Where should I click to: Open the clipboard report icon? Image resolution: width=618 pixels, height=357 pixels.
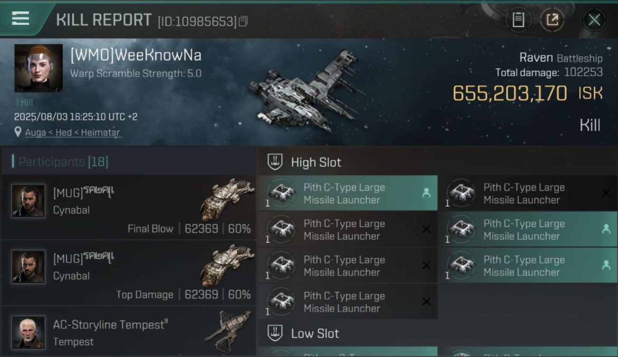518,20
